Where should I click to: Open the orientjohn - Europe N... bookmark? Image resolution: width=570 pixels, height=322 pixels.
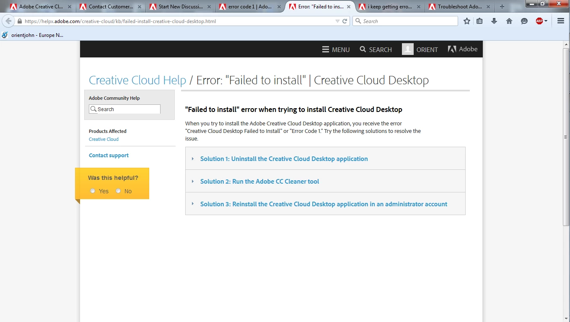click(33, 35)
